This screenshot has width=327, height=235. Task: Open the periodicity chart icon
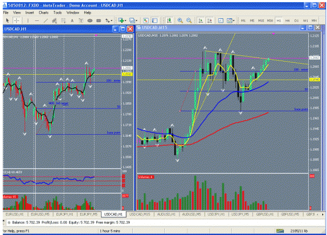point(221,20)
